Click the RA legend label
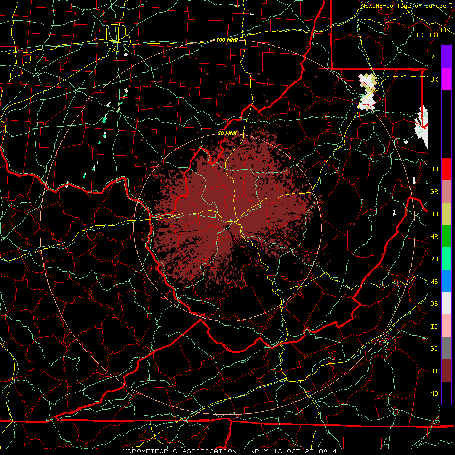Viewport: 455px width, 455px height. (x=434, y=259)
